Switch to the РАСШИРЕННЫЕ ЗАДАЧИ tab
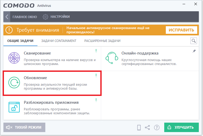The height and width of the screenshot is (136, 203). tap(102, 41)
